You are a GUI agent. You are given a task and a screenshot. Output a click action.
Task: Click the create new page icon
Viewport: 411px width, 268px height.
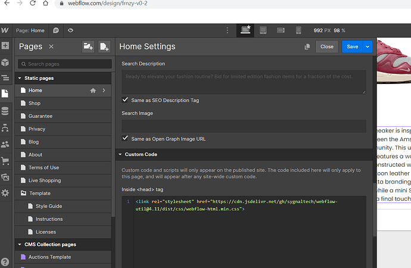click(104, 46)
